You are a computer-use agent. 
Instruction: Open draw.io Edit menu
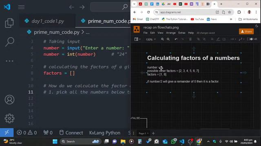[153, 33]
